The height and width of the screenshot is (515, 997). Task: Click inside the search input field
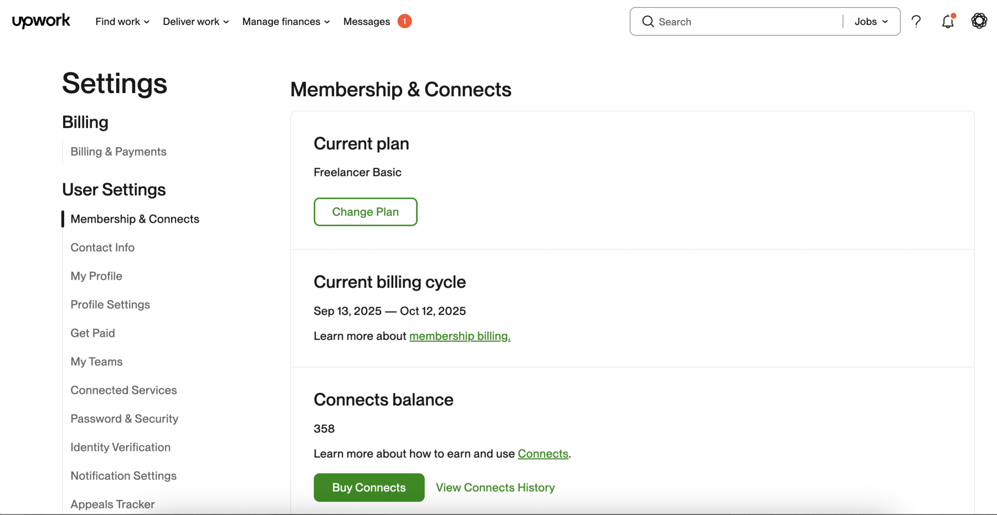[x=720, y=21]
